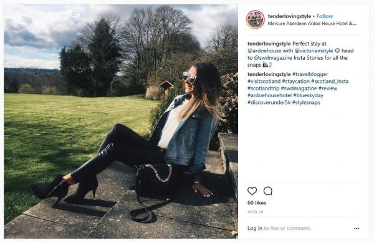Open the #ardoehousehotel hashtag

(269, 95)
